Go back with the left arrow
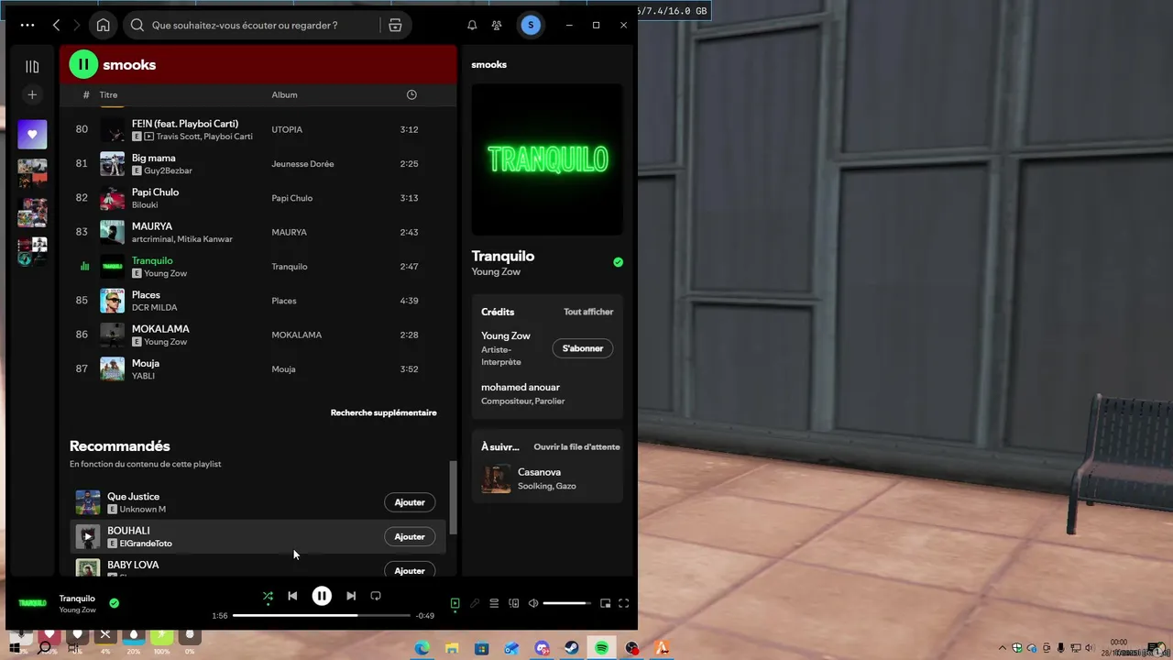 point(57,26)
